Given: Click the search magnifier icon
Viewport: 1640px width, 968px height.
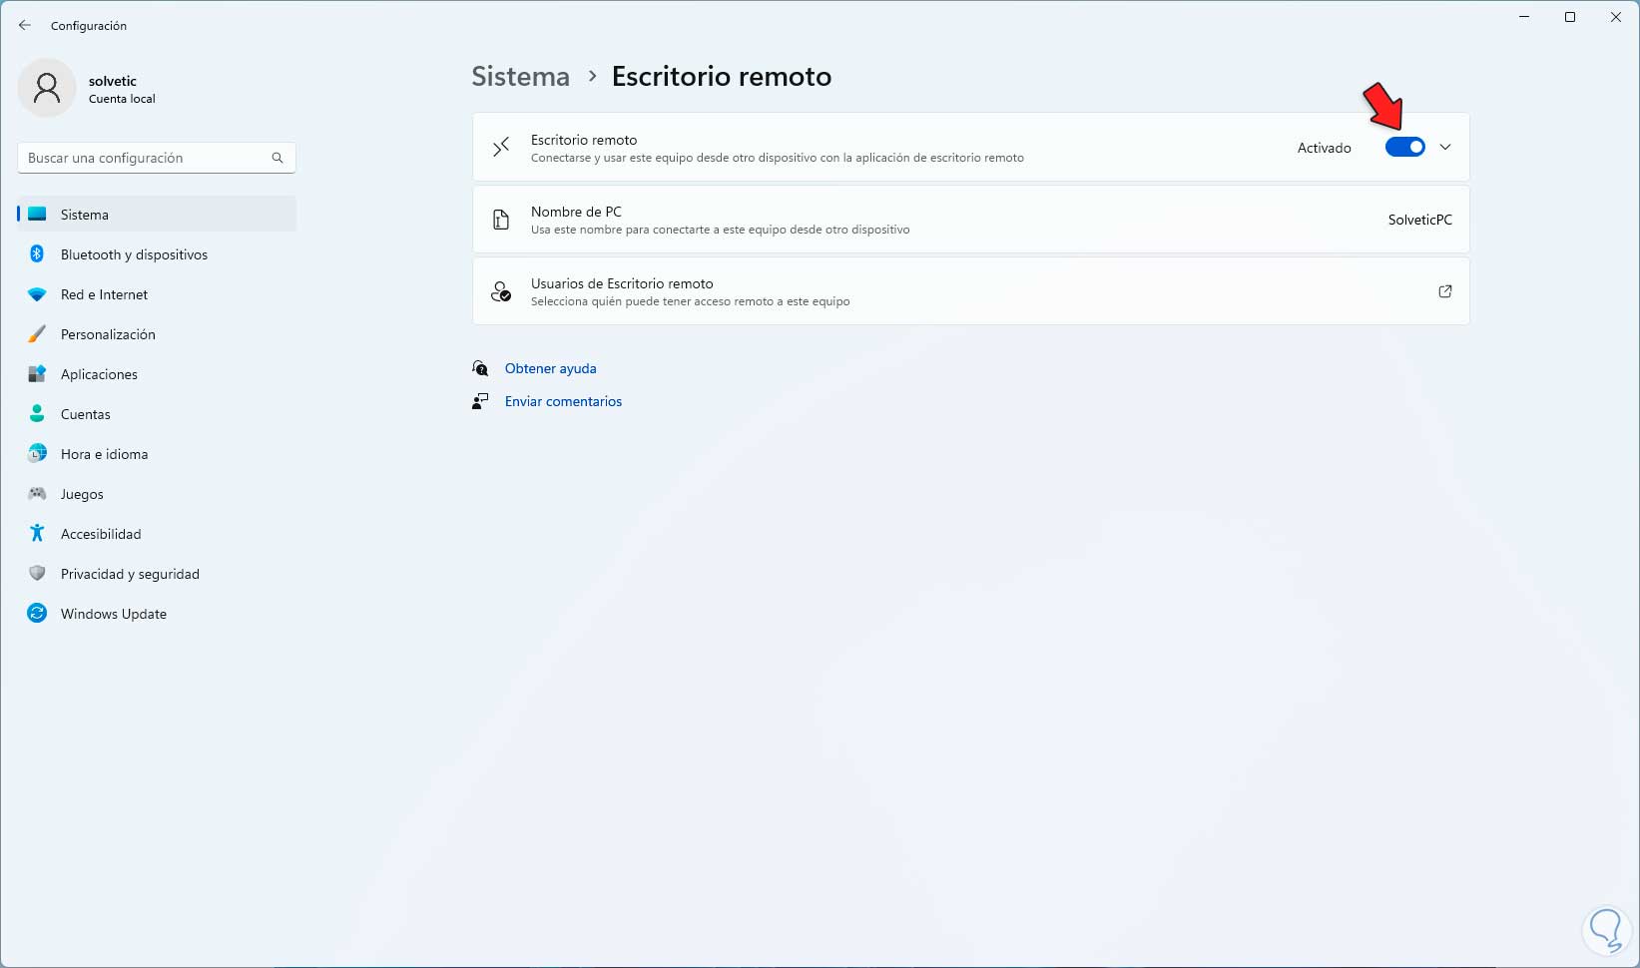Looking at the screenshot, I should pos(277,158).
